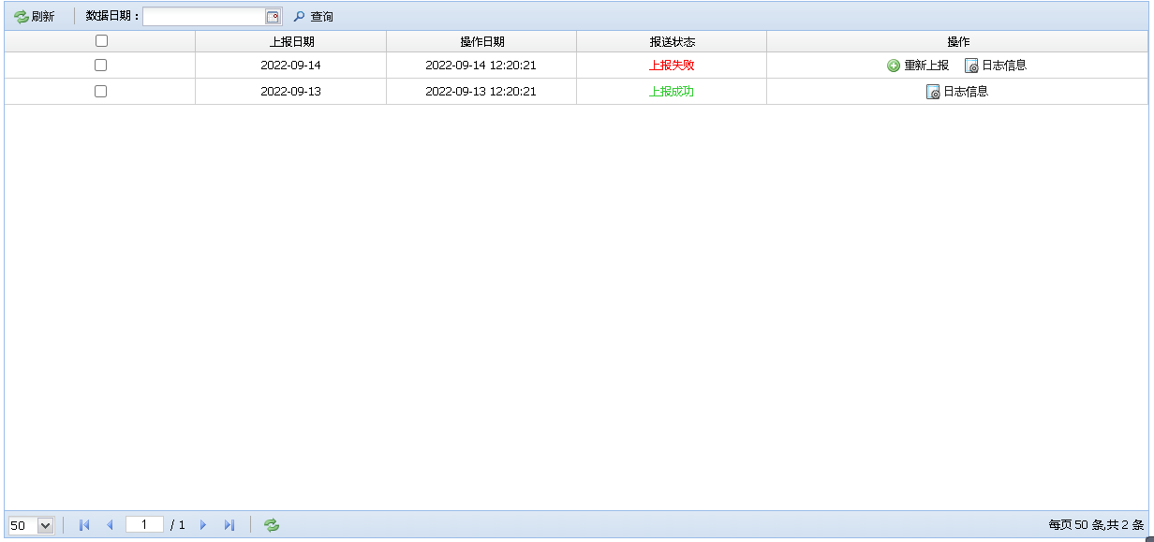This screenshot has height=542, width=1154.
Task: Open log info icon for 2022-09-13 row
Action: (x=933, y=92)
